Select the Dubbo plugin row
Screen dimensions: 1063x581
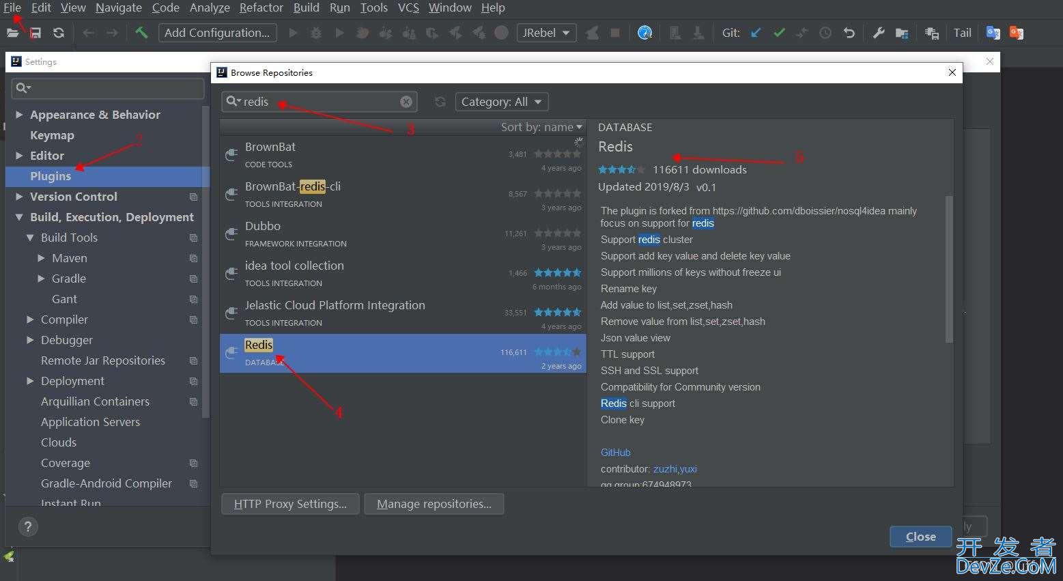point(403,234)
